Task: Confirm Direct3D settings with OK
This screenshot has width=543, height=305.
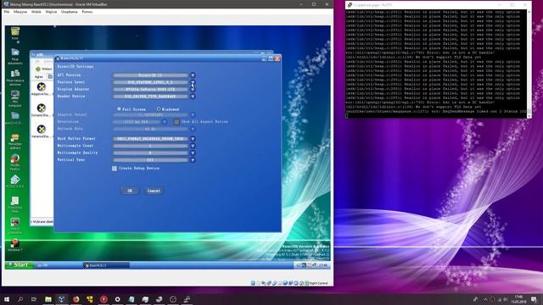Action: click(x=130, y=191)
